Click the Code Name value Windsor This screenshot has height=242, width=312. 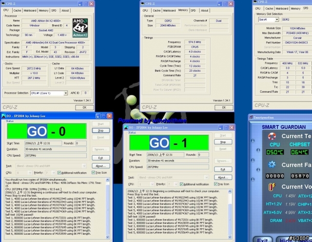click(x=35, y=25)
